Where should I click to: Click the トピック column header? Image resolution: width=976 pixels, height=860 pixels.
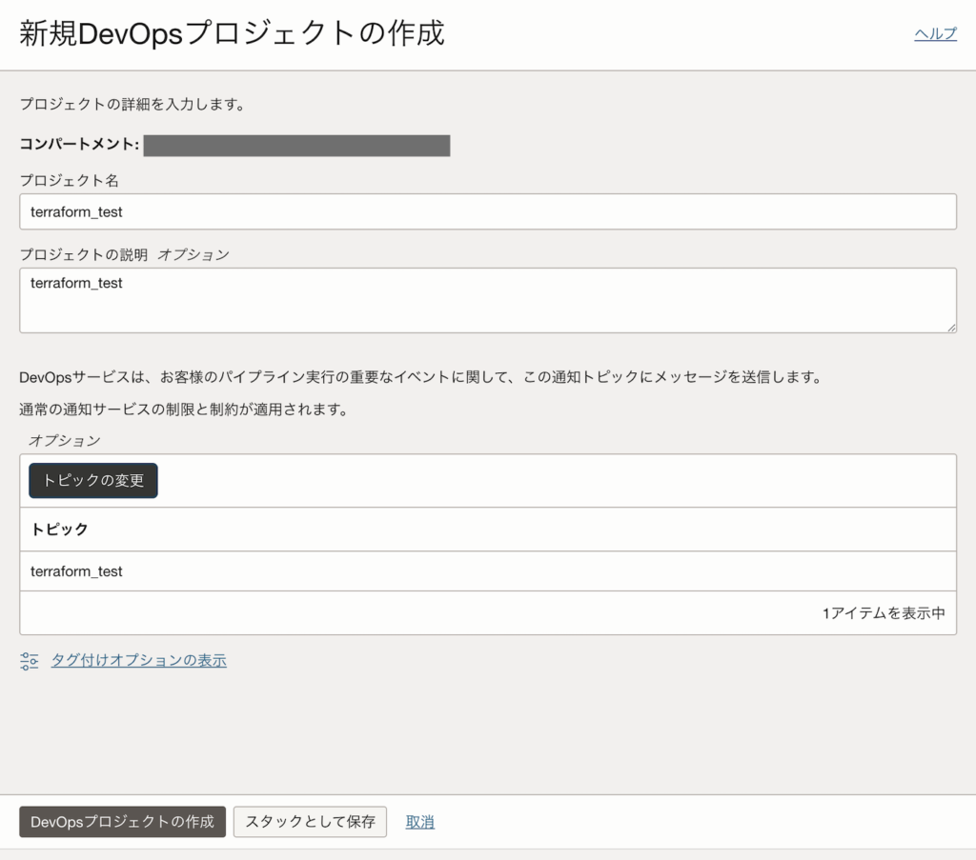click(x=60, y=530)
